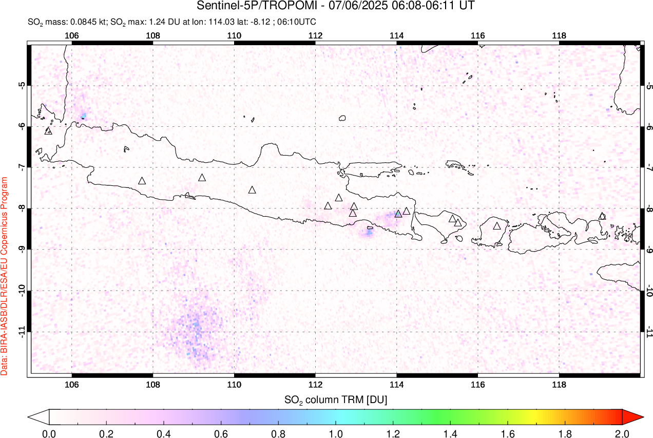Click the 1.2 colorbar tick label
This screenshot has width=653, height=438.
point(393,433)
